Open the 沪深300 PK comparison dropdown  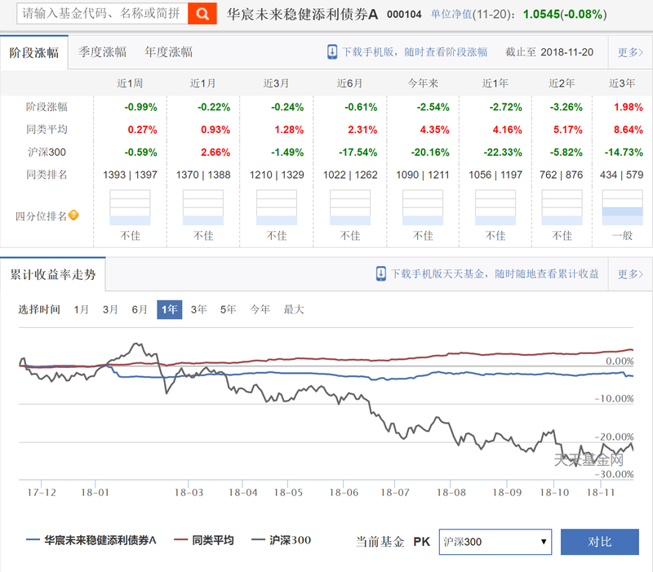[495, 542]
